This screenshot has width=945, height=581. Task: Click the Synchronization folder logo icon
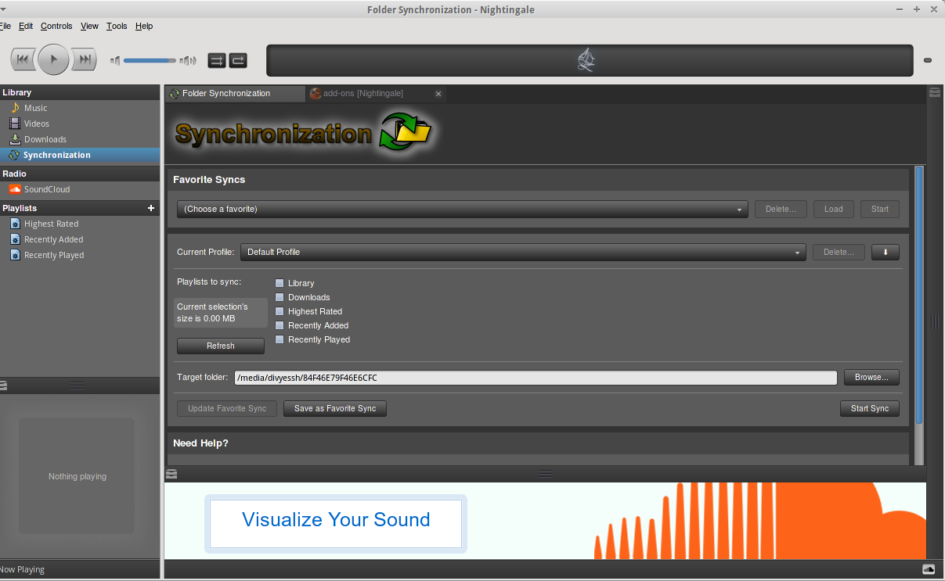click(x=406, y=132)
